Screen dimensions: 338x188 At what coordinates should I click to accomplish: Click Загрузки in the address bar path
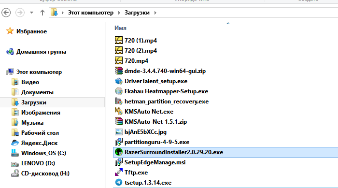[x=137, y=13]
